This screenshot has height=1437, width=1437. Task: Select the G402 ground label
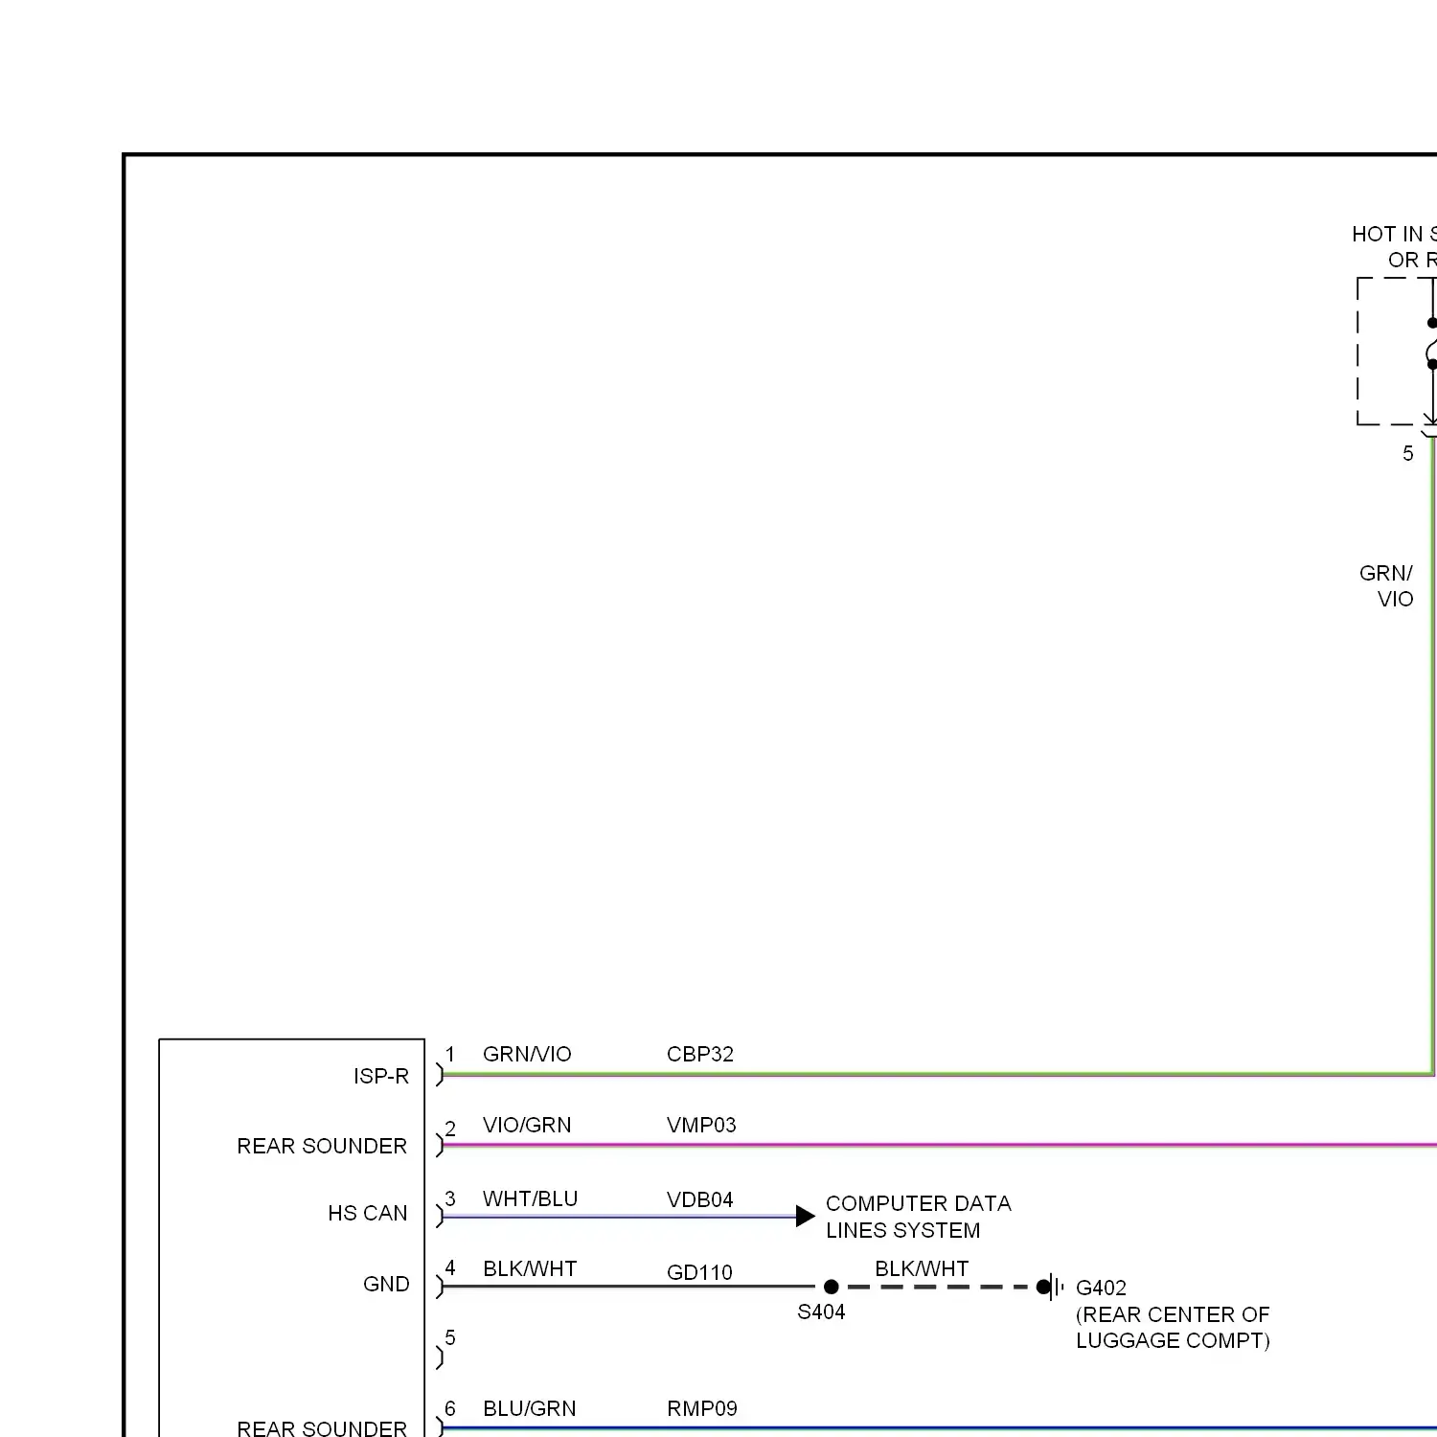tap(1101, 1288)
